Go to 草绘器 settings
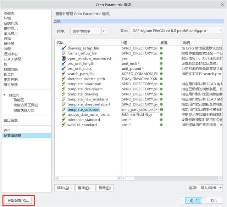The width and height of the screenshot is (227, 207). pos(9,44)
